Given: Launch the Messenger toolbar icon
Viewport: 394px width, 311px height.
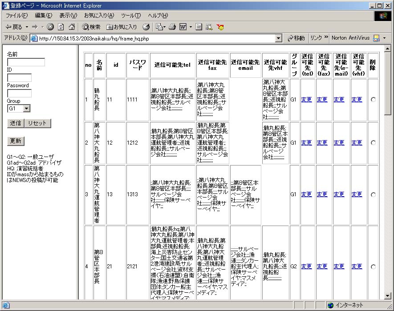Looking at the screenshot, I should tap(220, 27).
